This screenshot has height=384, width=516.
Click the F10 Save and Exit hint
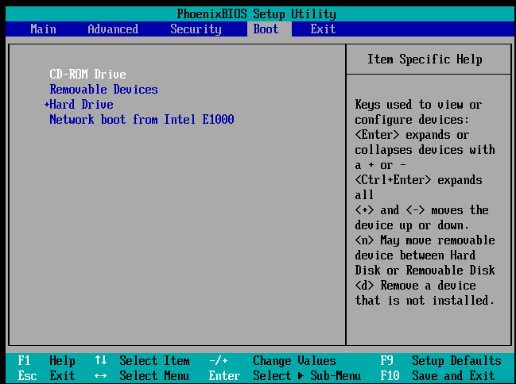click(x=437, y=375)
